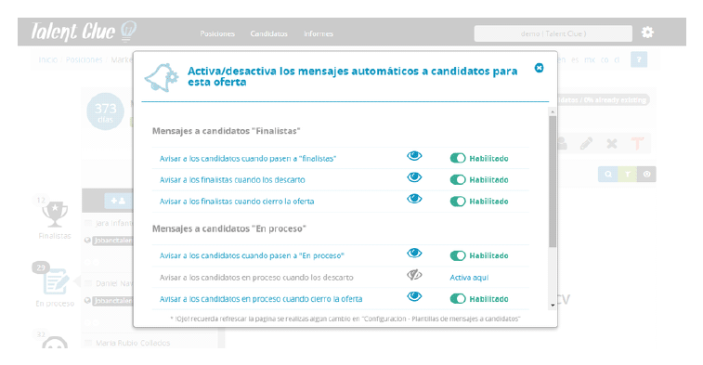Disable notice when candidates pass to En proceso
This screenshot has width=703, height=365.
[x=458, y=255]
